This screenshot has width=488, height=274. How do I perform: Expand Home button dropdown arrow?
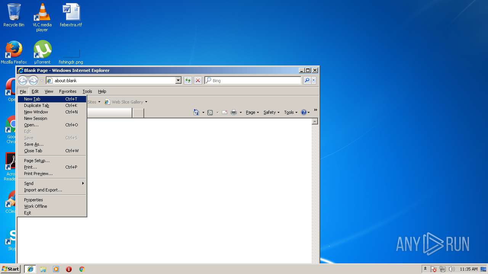[203, 112]
